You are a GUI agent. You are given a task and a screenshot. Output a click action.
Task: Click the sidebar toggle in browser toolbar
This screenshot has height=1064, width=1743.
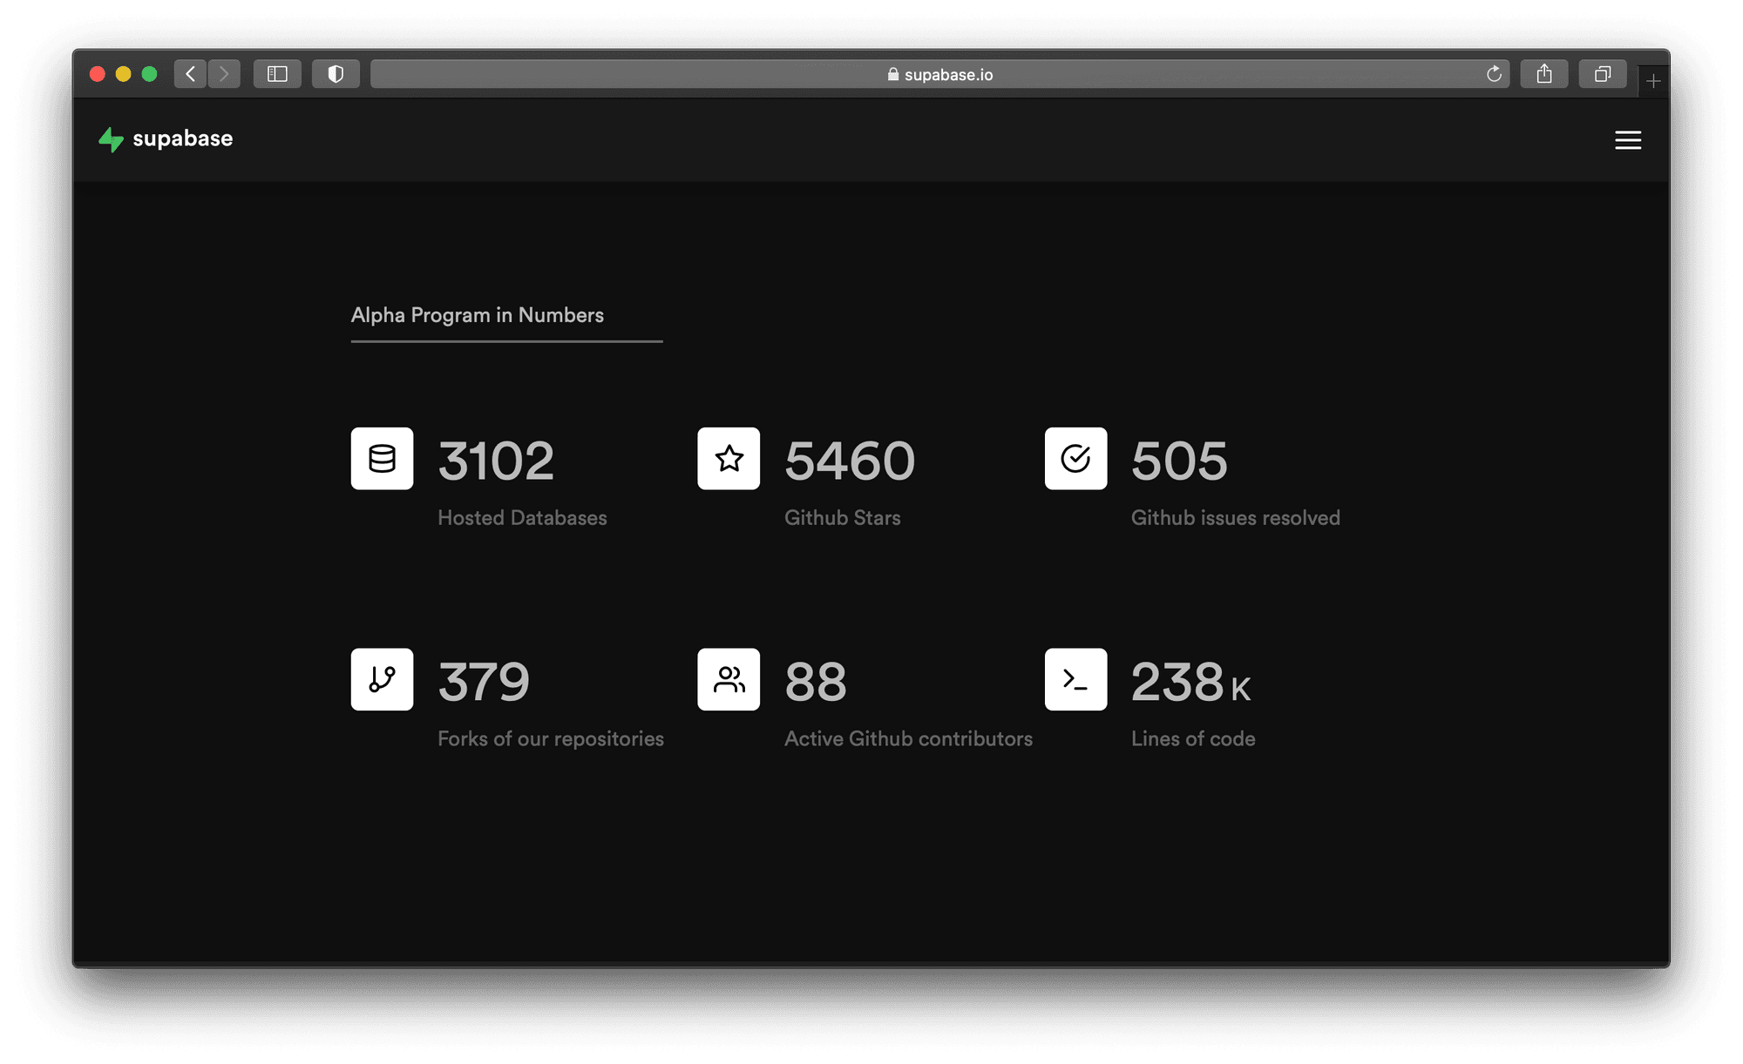coord(275,73)
